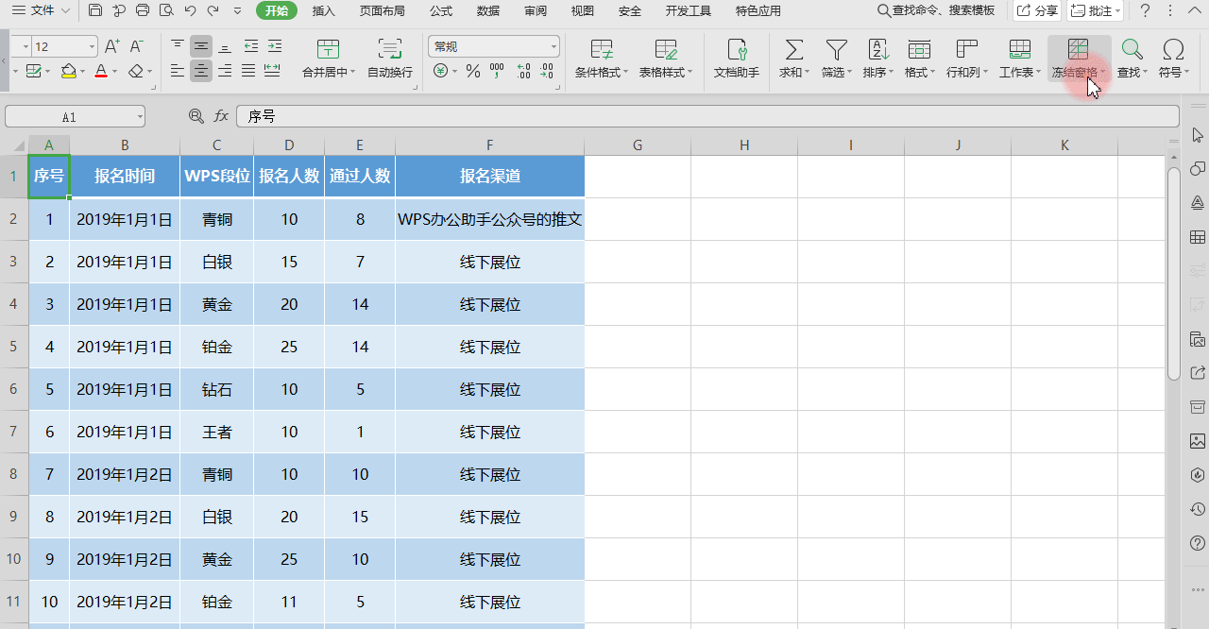Toggle Wrap Text (自动换行)
Screen dimensions: 1209x629
click(389, 50)
